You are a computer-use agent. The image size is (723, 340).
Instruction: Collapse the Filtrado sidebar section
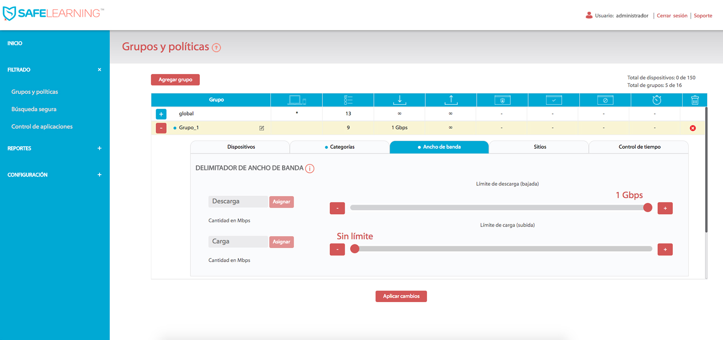pos(100,70)
